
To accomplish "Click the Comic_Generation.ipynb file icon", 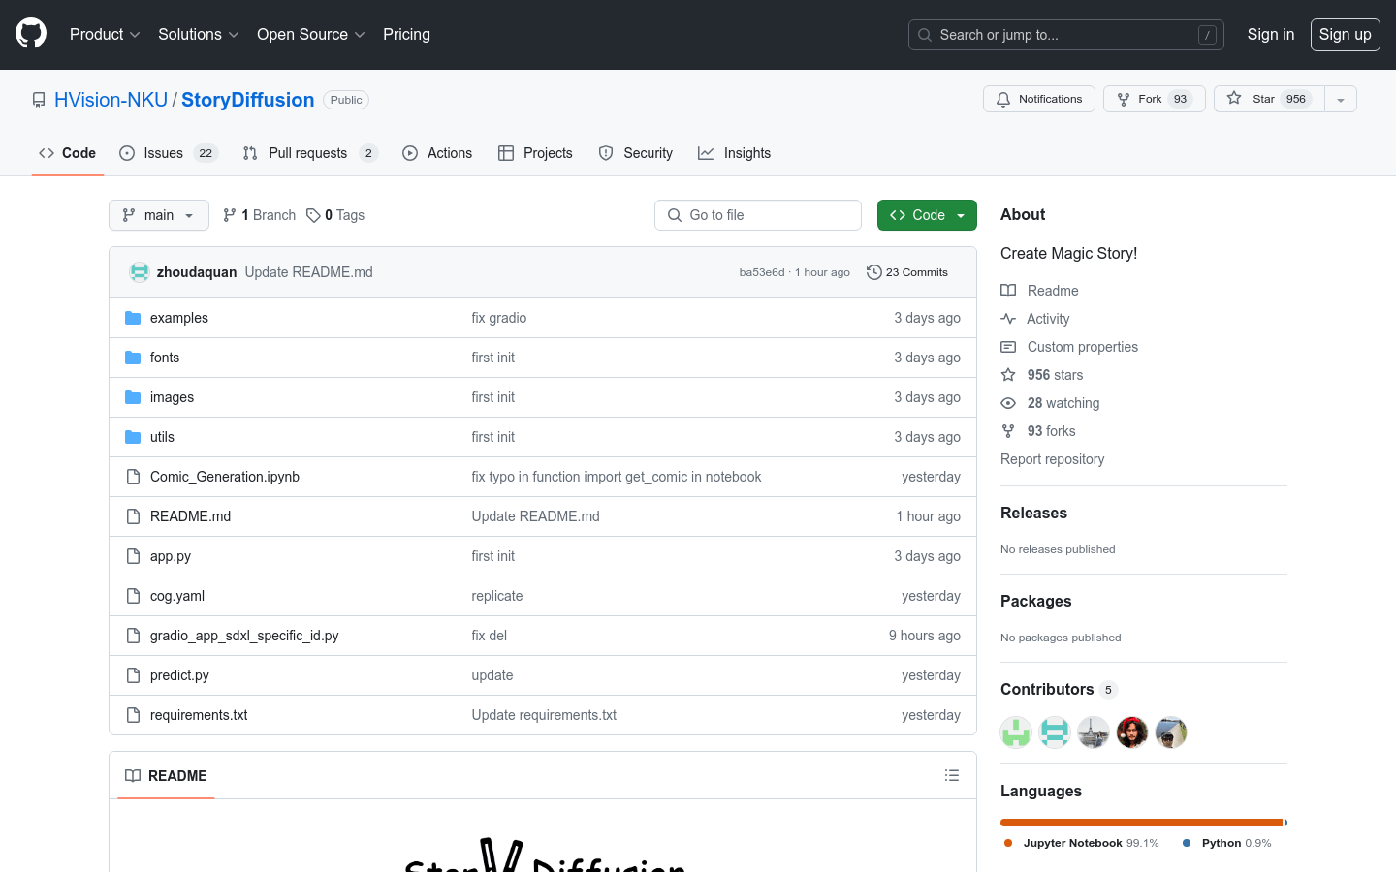I will (133, 477).
